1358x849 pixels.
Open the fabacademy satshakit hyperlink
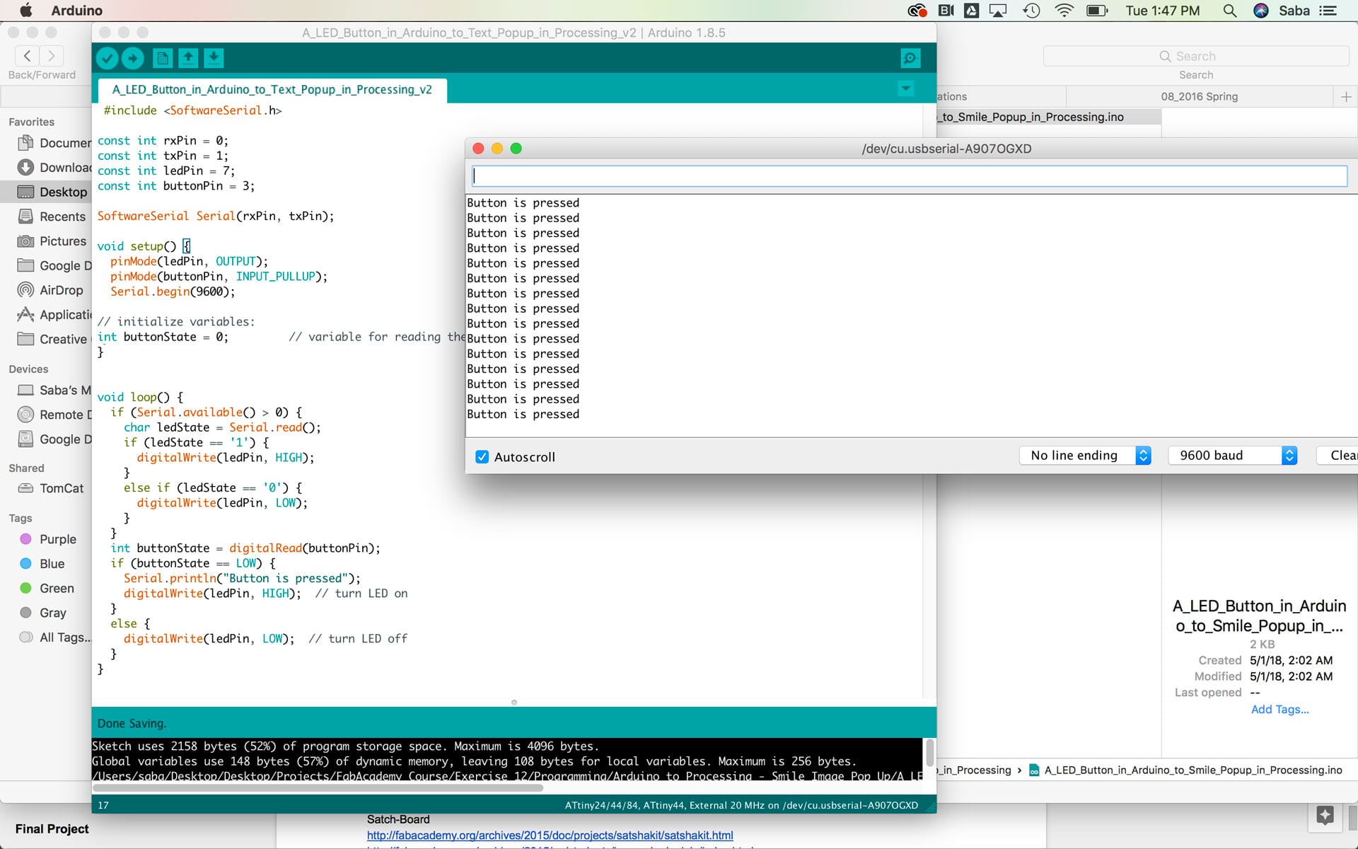coord(550,836)
